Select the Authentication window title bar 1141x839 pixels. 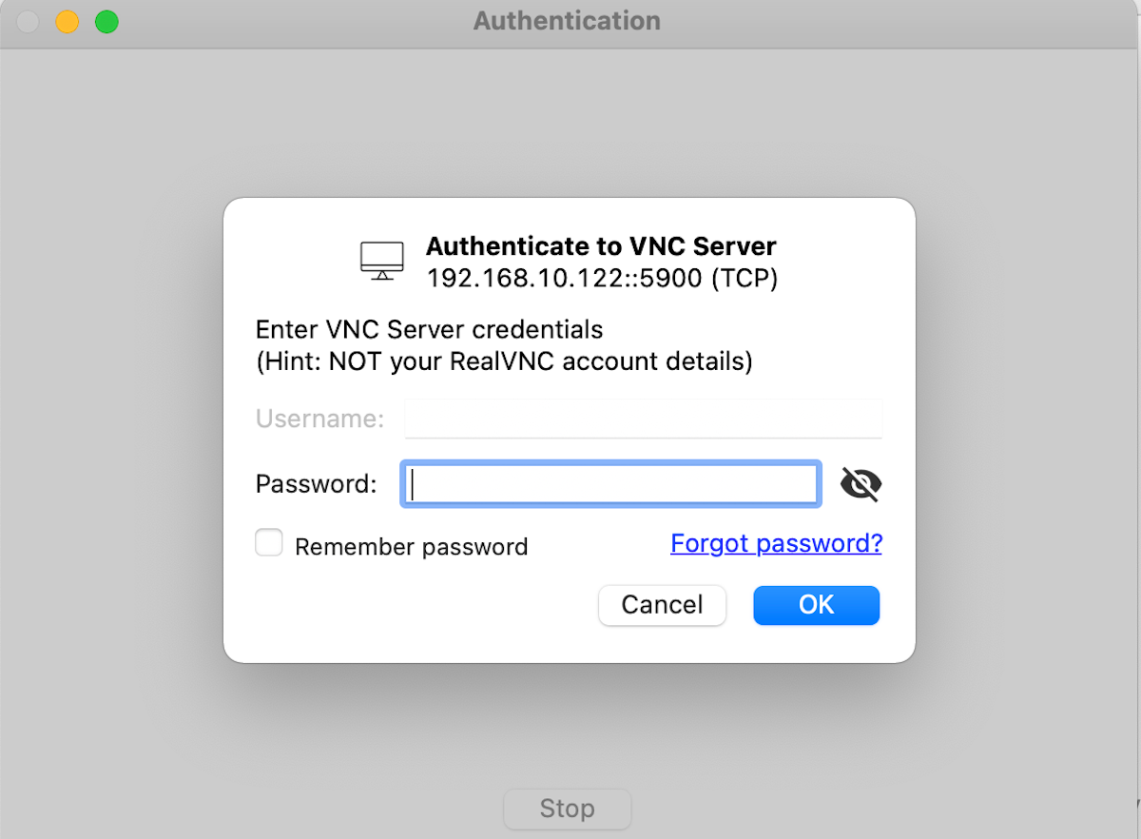(567, 20)
